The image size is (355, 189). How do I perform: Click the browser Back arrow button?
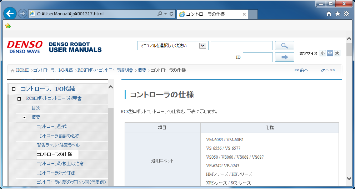[10, 14]
